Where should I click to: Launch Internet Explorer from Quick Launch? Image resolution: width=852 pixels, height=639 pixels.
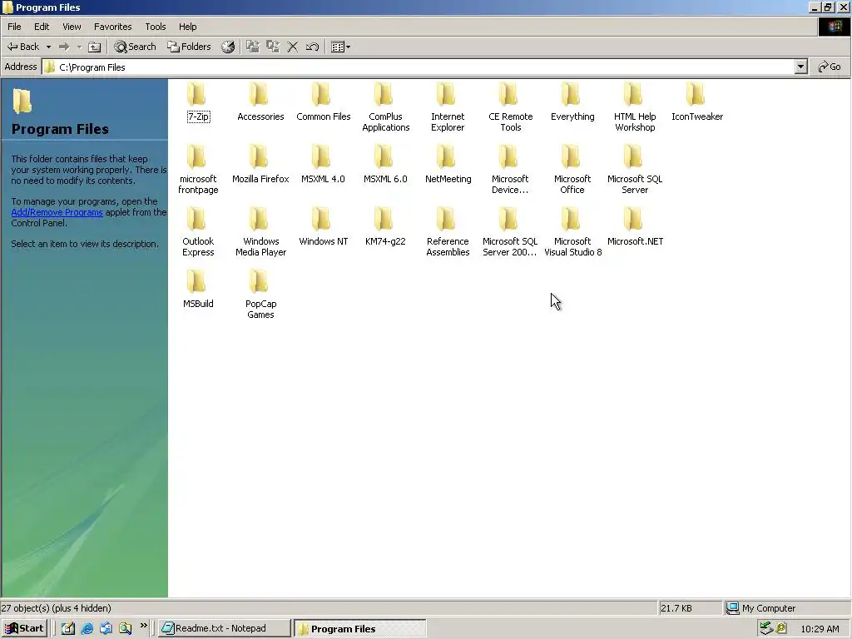pyautogui.click(x=87, y=628)
